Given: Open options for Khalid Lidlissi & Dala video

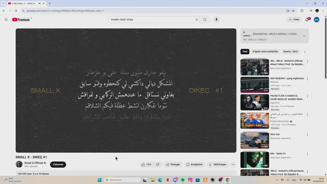Looking at the screenshot, I should pyautogui.click(x=308, y=115).
